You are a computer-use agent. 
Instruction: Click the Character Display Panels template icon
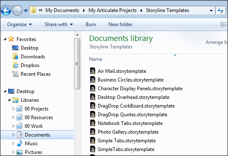[93, 88]
